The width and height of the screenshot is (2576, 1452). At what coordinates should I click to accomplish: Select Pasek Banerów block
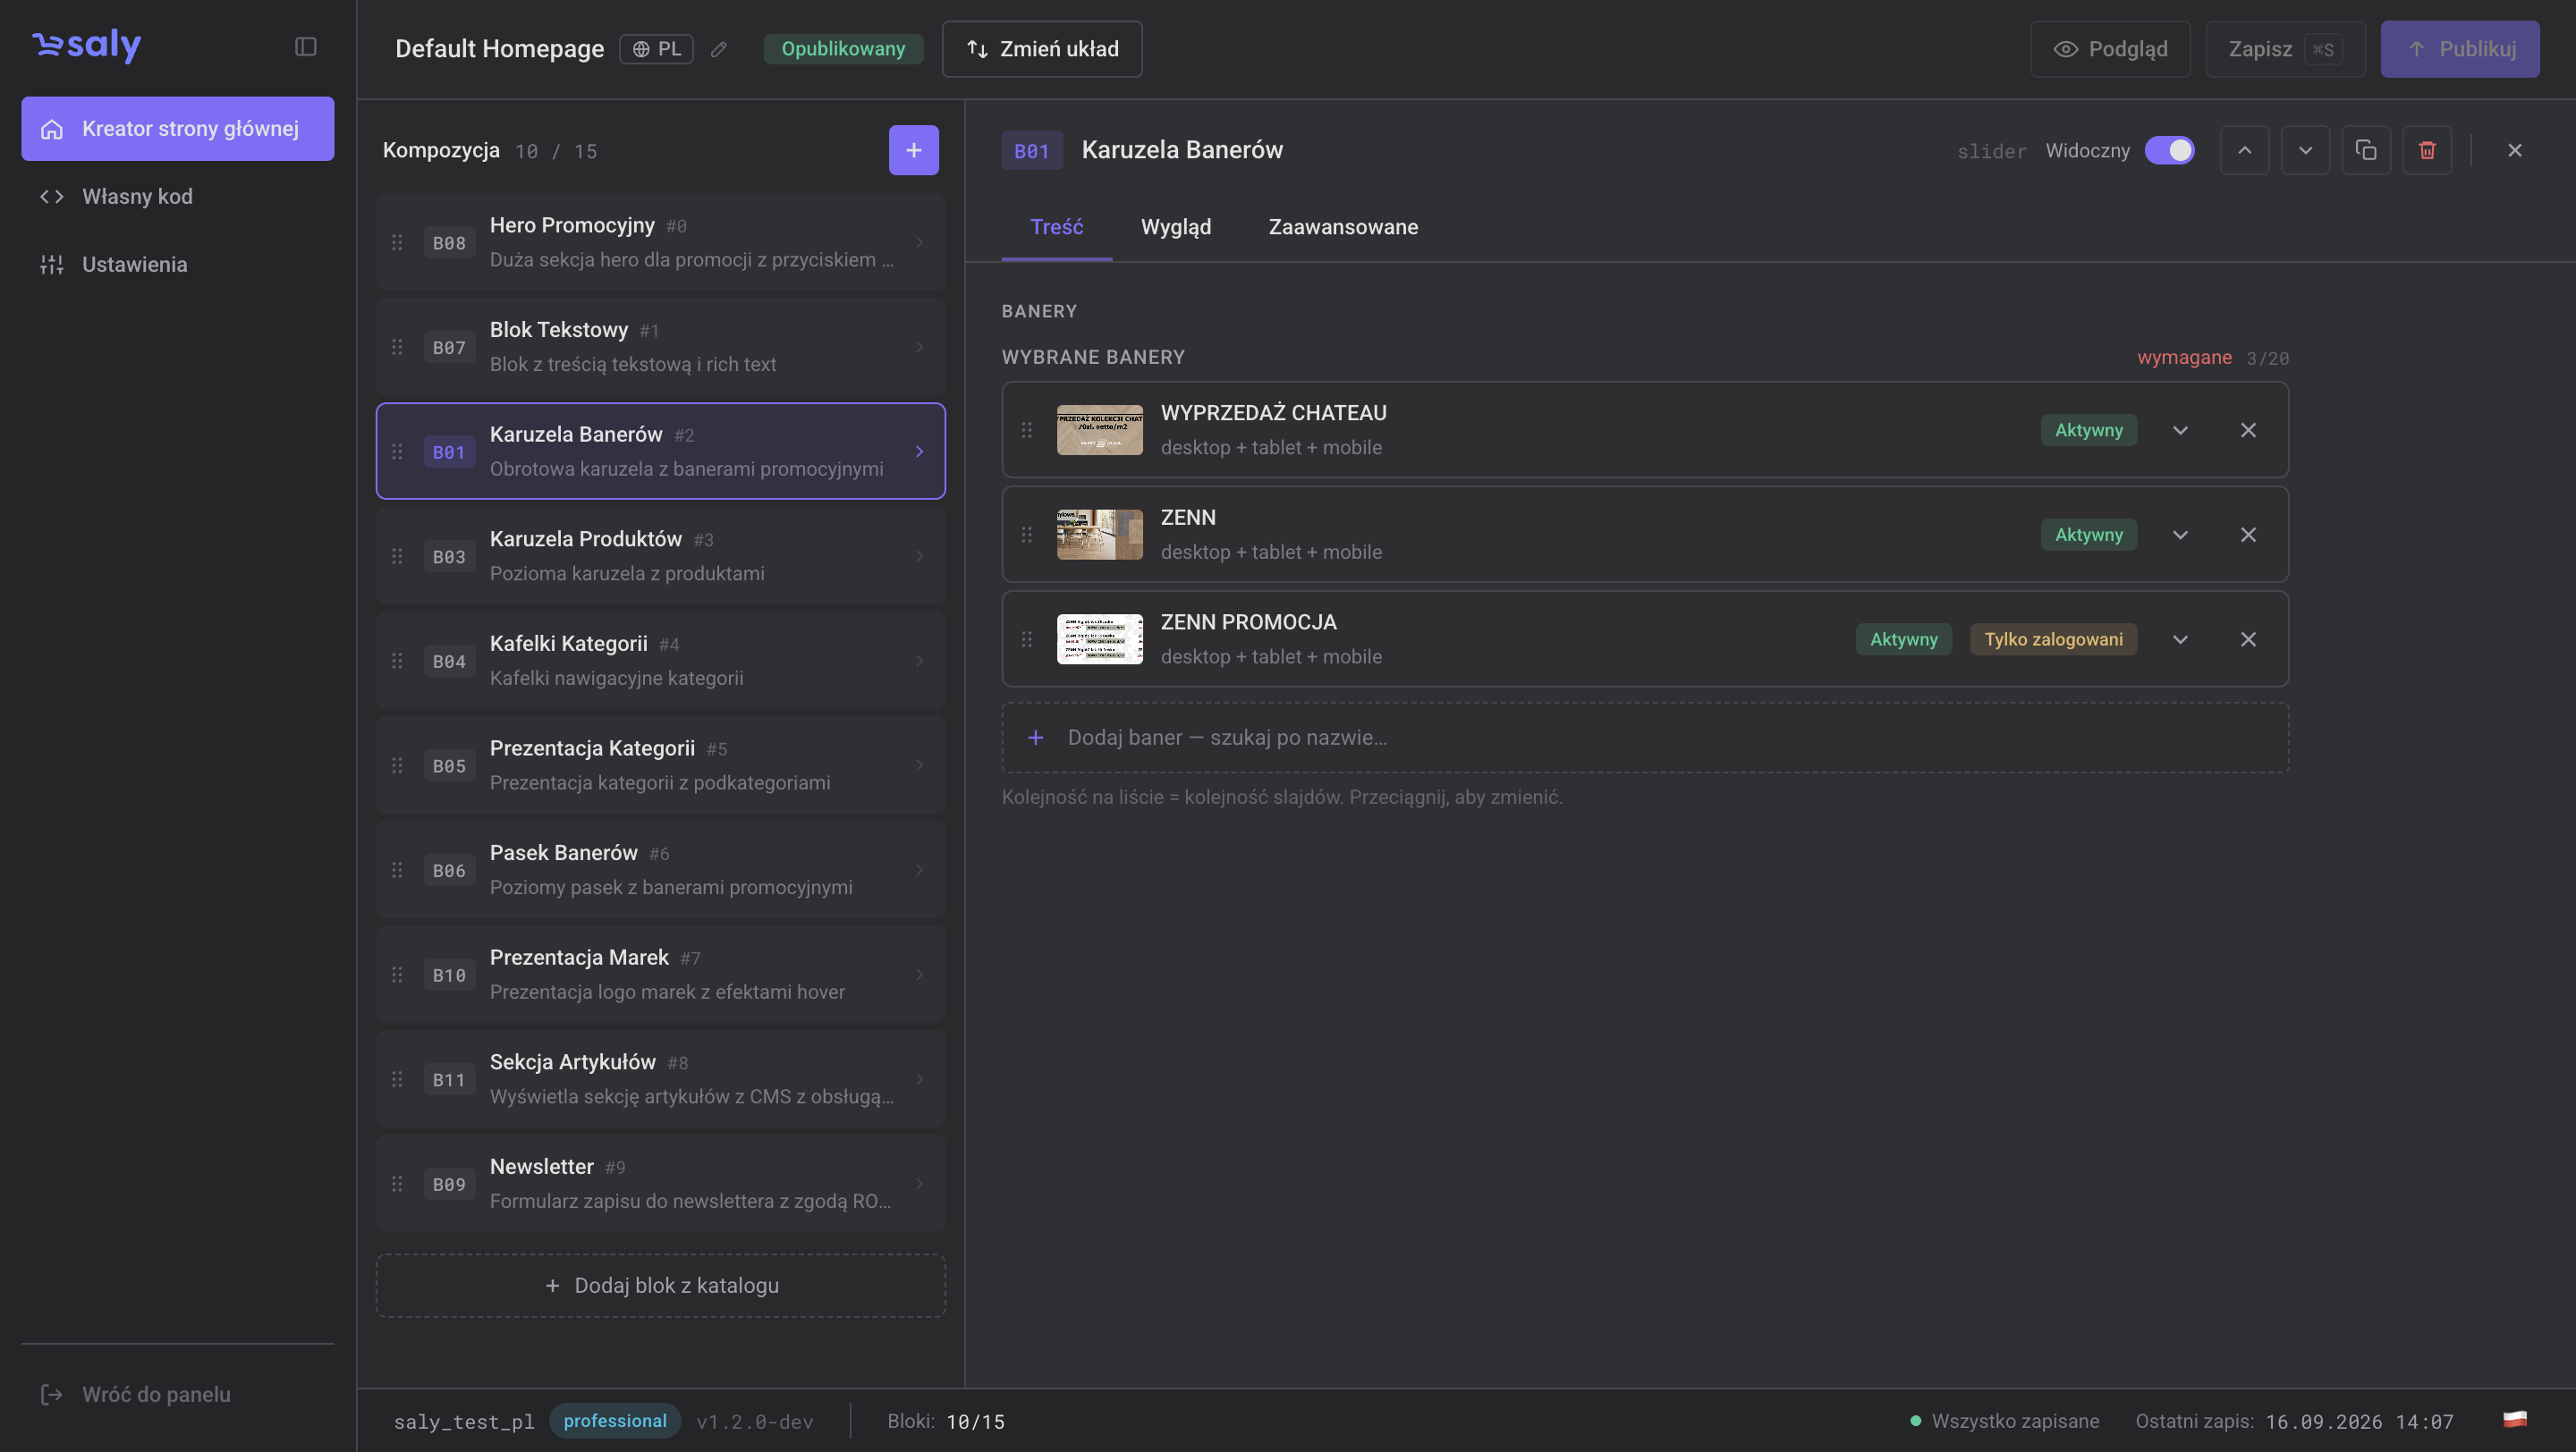660,869
